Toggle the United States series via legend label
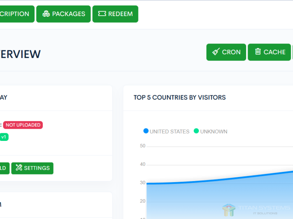 (170, 131)
